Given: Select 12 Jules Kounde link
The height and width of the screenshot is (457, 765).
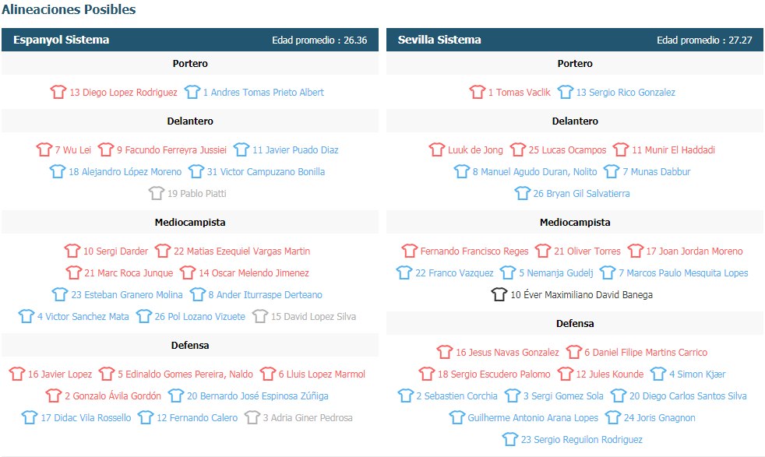Looking at the screenshot, I should pyautogui.click(x=610, y=374).
